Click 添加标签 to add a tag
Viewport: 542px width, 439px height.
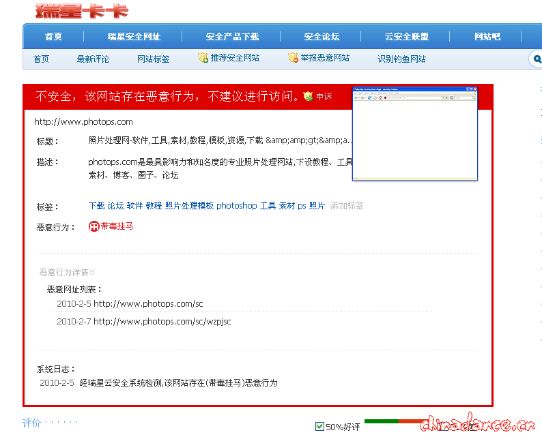(347, 206)
